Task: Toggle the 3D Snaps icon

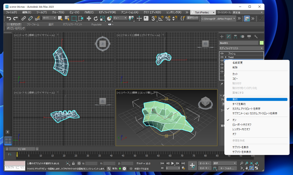Action: [x=154, y=18]
